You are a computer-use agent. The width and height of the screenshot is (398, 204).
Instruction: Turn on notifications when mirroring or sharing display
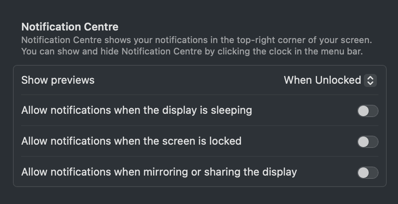click(367, 172)
